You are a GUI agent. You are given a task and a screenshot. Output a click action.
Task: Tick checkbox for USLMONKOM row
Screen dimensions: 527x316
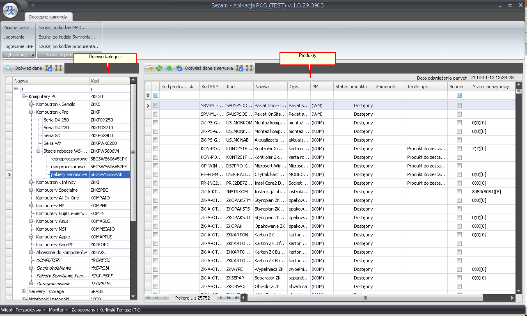(x=155, y=123)
